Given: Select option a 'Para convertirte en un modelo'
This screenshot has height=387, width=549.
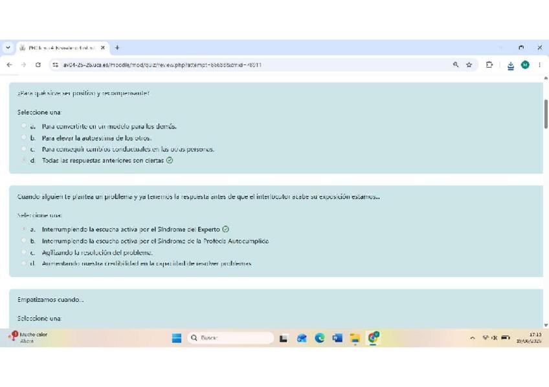Looking at the screenshot, I should (x=24, y=125).
